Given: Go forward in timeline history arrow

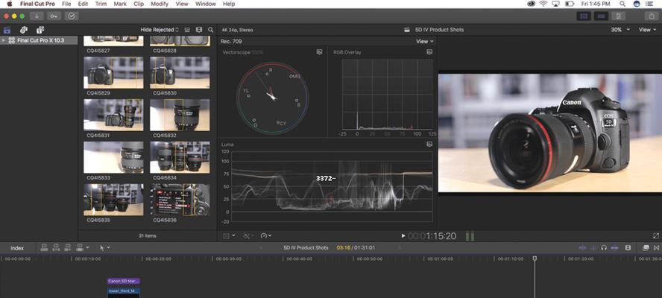Looking at the screenshot, I should tap(400, 248).
